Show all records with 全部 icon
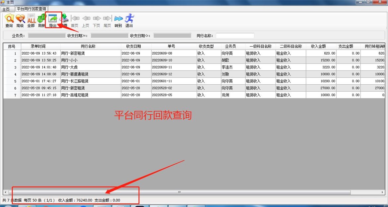This screenshot has width=388, height=207. pos(31,21)
